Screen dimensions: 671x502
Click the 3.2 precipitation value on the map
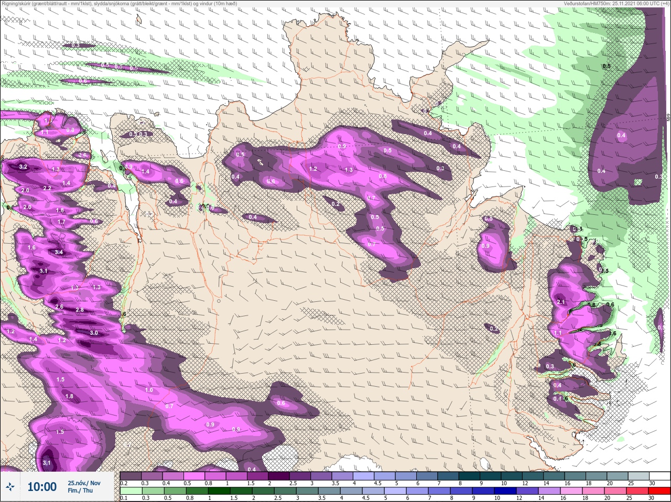click(23, 167)
